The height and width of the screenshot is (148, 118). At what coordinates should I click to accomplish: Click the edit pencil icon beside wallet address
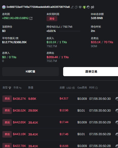click(x=72, y=7)
